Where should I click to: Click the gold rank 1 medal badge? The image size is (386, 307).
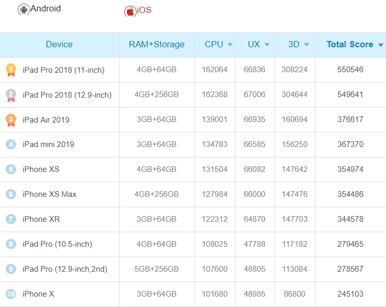[x=11, y=70]
